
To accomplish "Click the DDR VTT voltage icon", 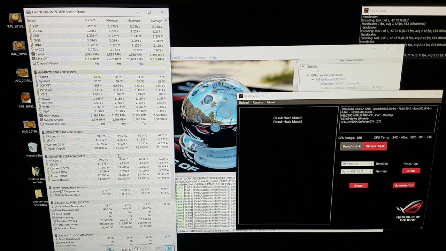I will 37,85.
